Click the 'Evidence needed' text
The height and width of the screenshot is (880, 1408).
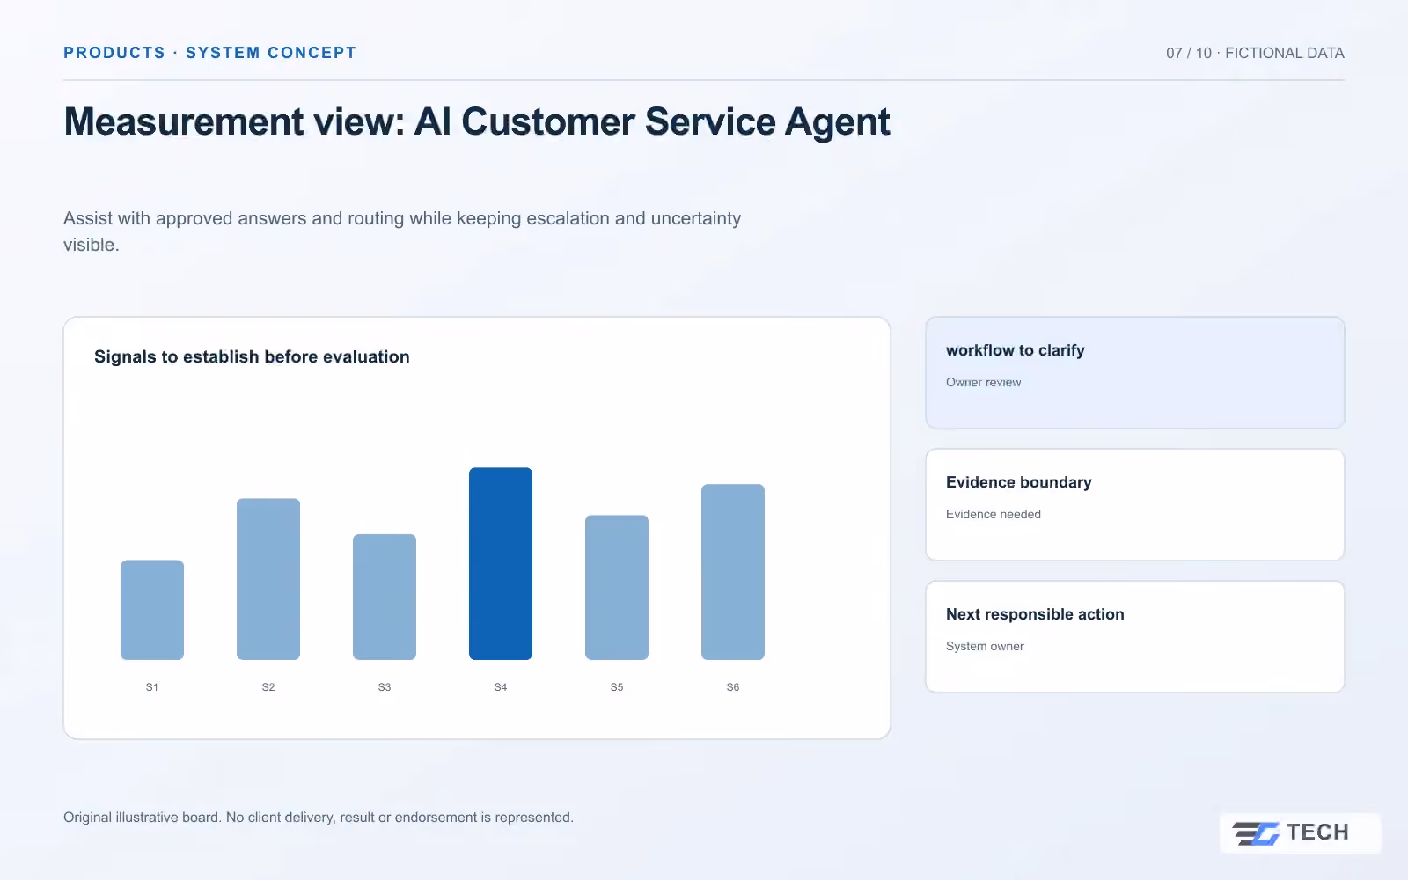[994, 514]
